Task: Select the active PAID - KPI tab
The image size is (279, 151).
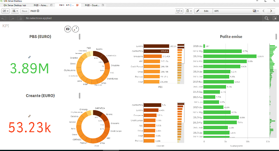Action: (x=66, y=5)
